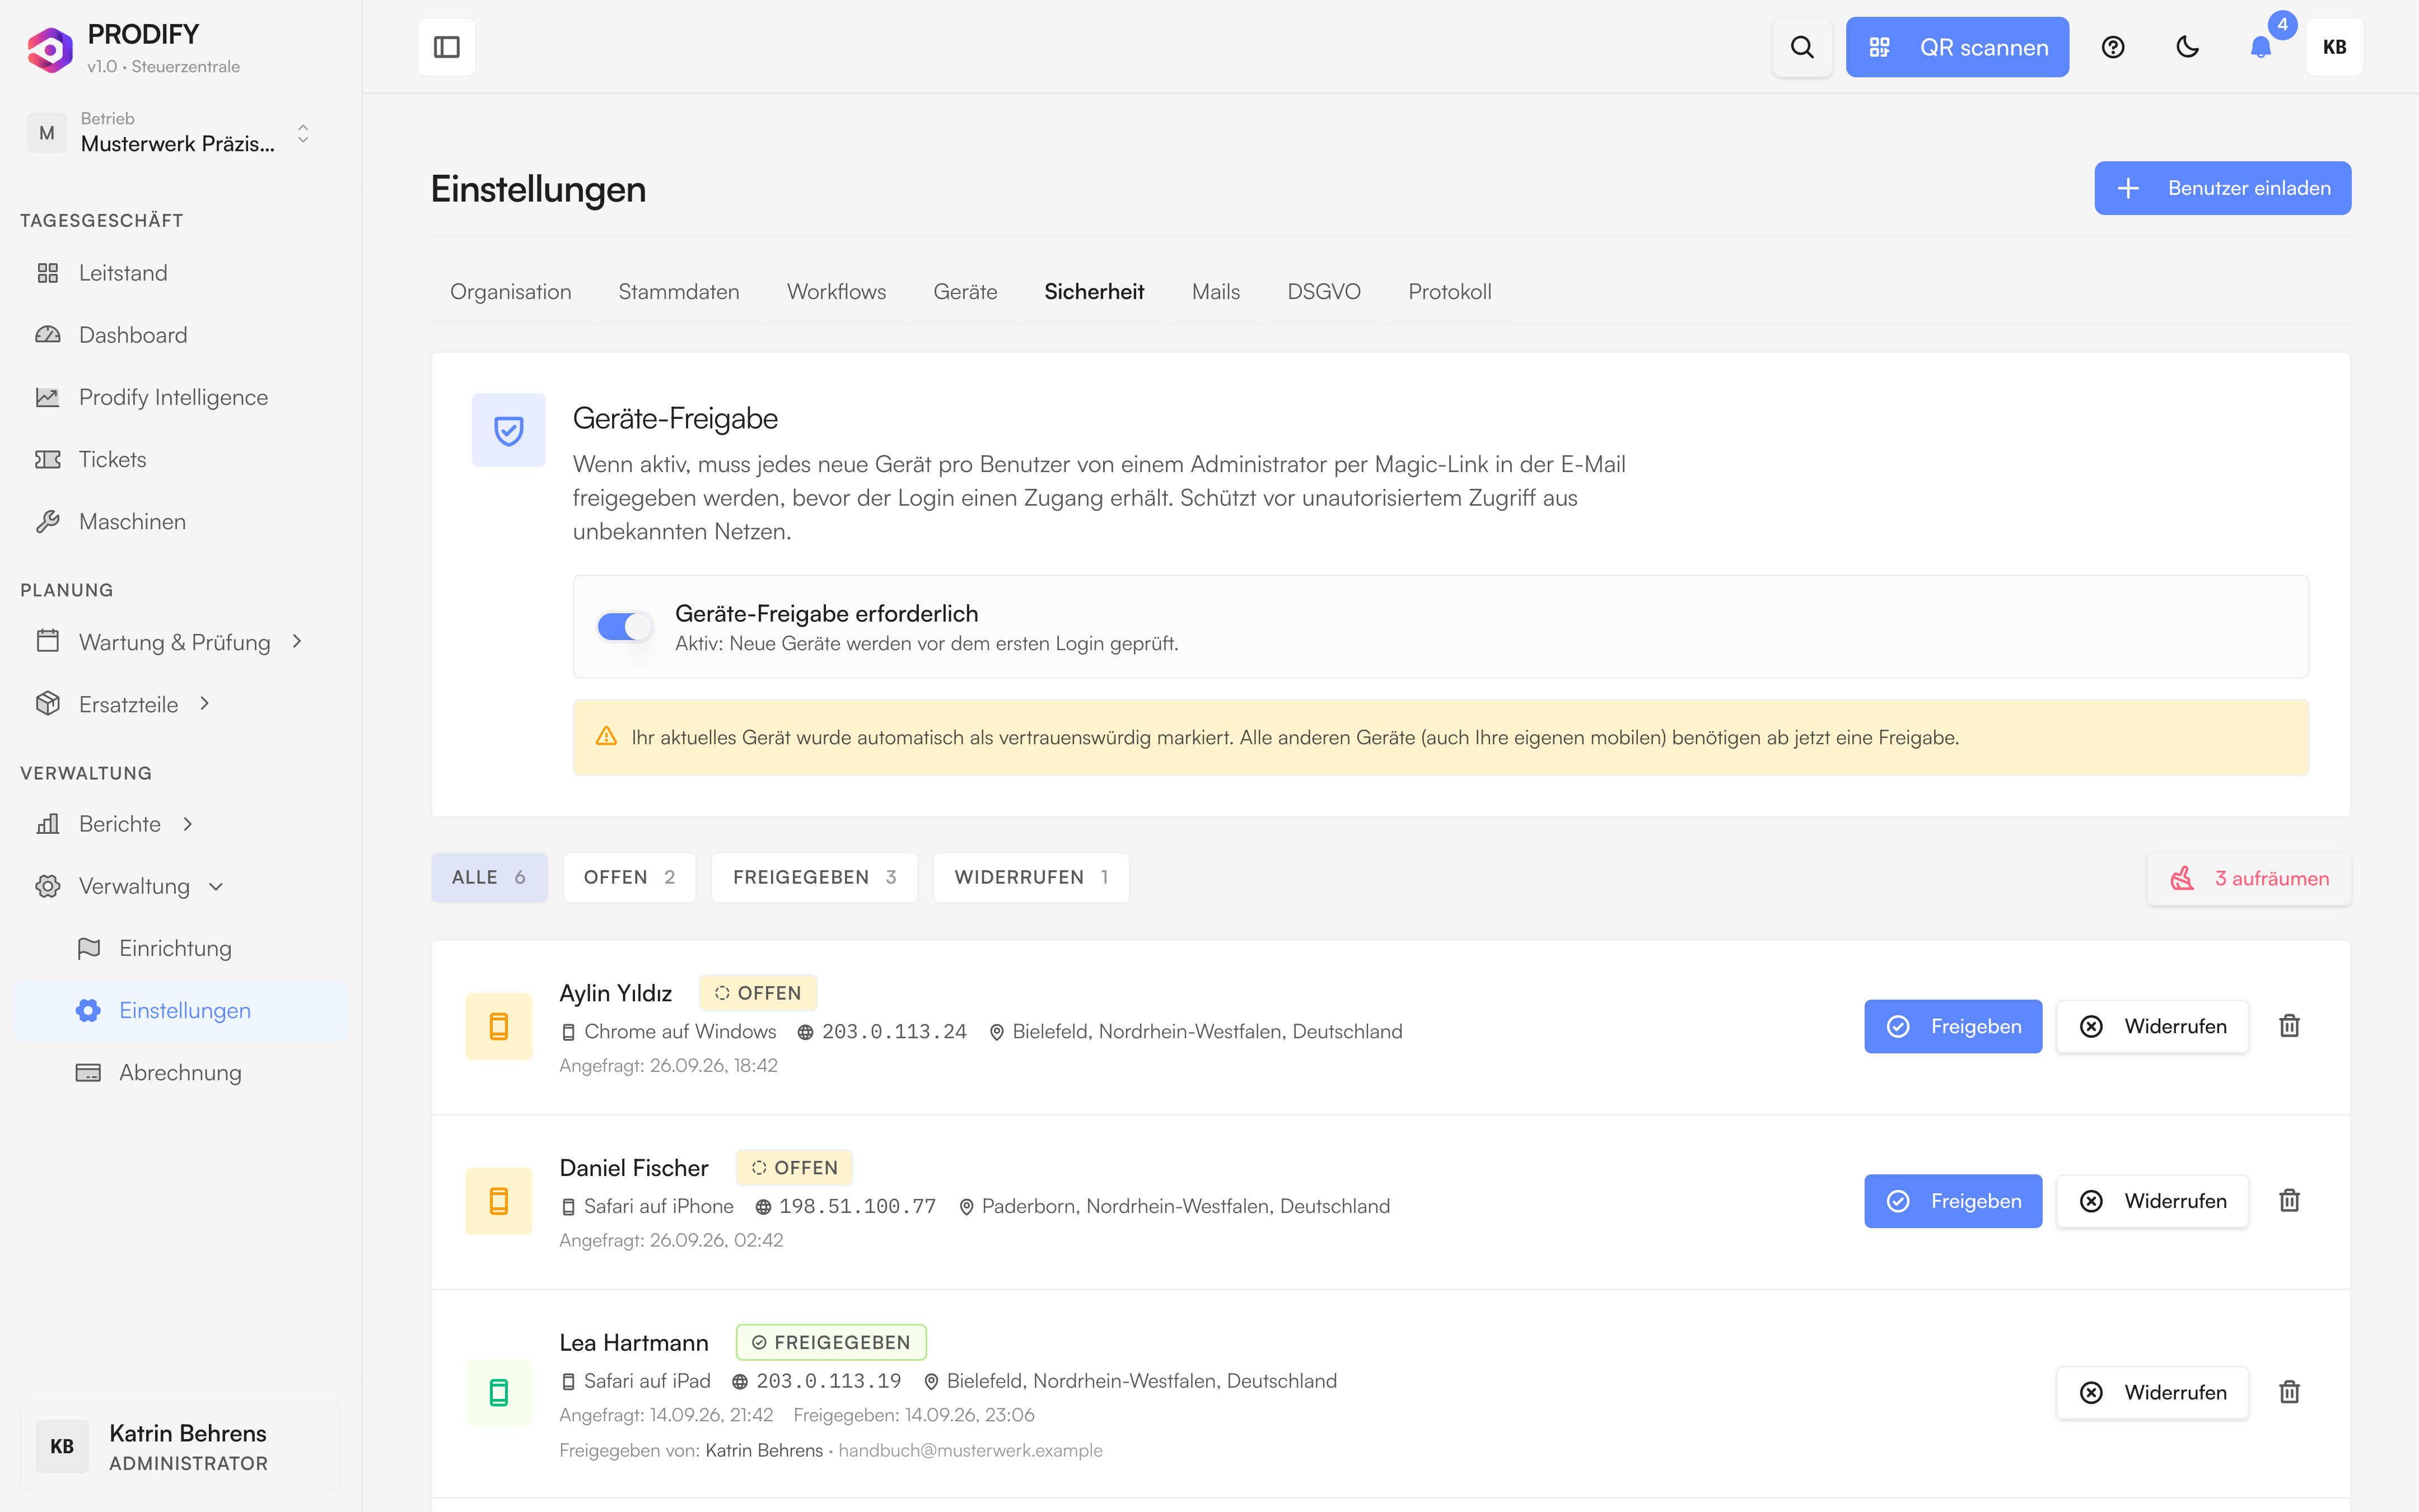Open the Mails tab

pos(1216,292)
